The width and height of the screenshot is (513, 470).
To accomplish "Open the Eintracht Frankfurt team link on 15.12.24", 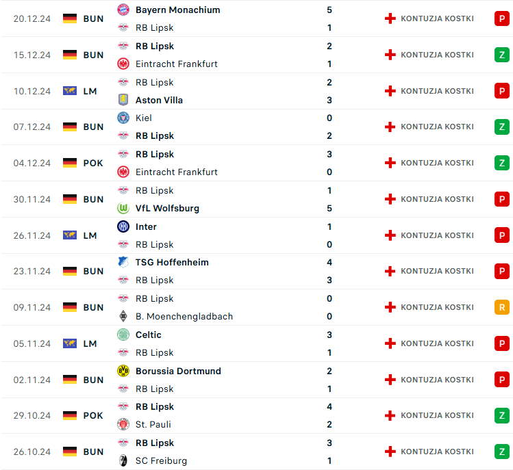I will [176, 64].
